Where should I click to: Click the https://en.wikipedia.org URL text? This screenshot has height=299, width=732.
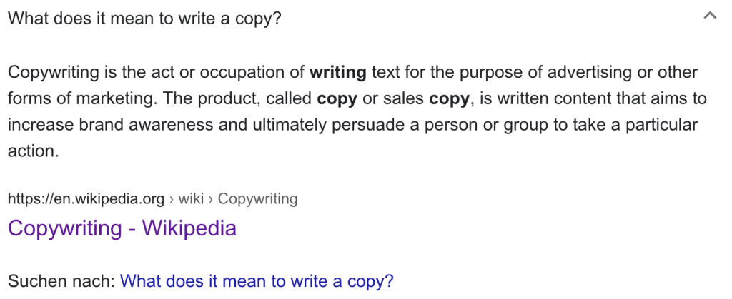coord(86,199)
